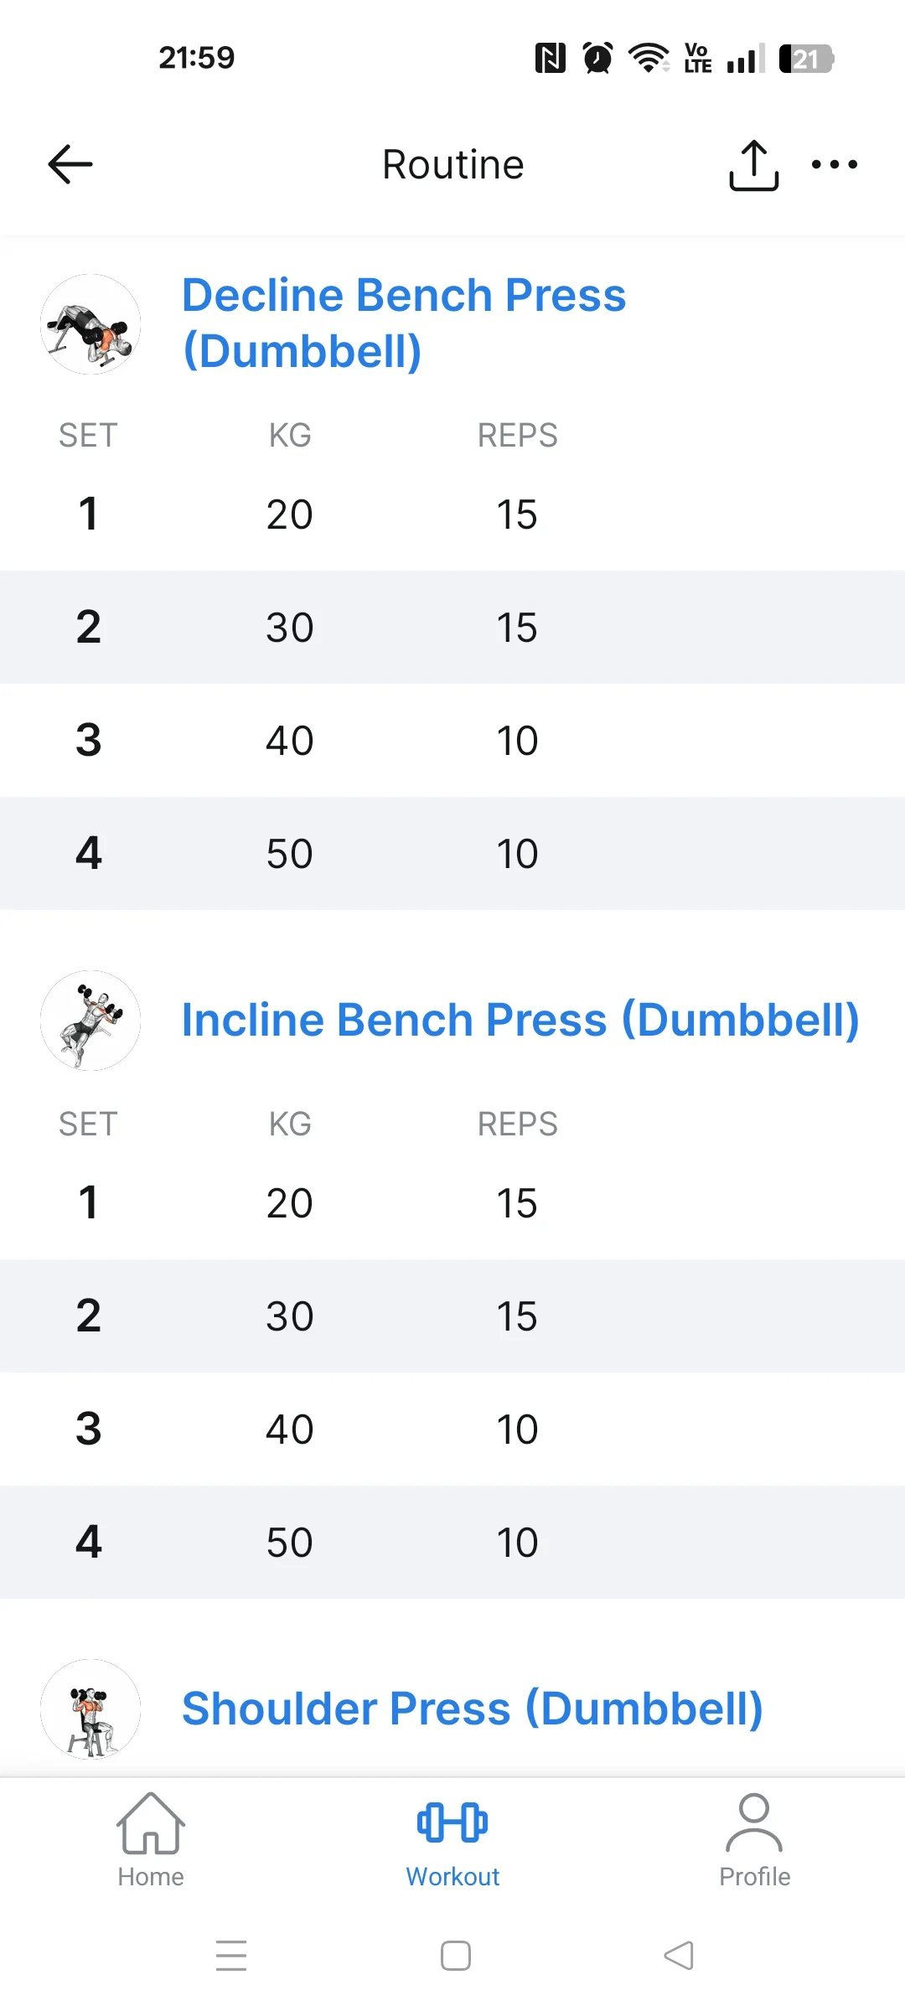Tap the back arrow icon
This screenshot has height=2011, width=905.
[70, 164]
